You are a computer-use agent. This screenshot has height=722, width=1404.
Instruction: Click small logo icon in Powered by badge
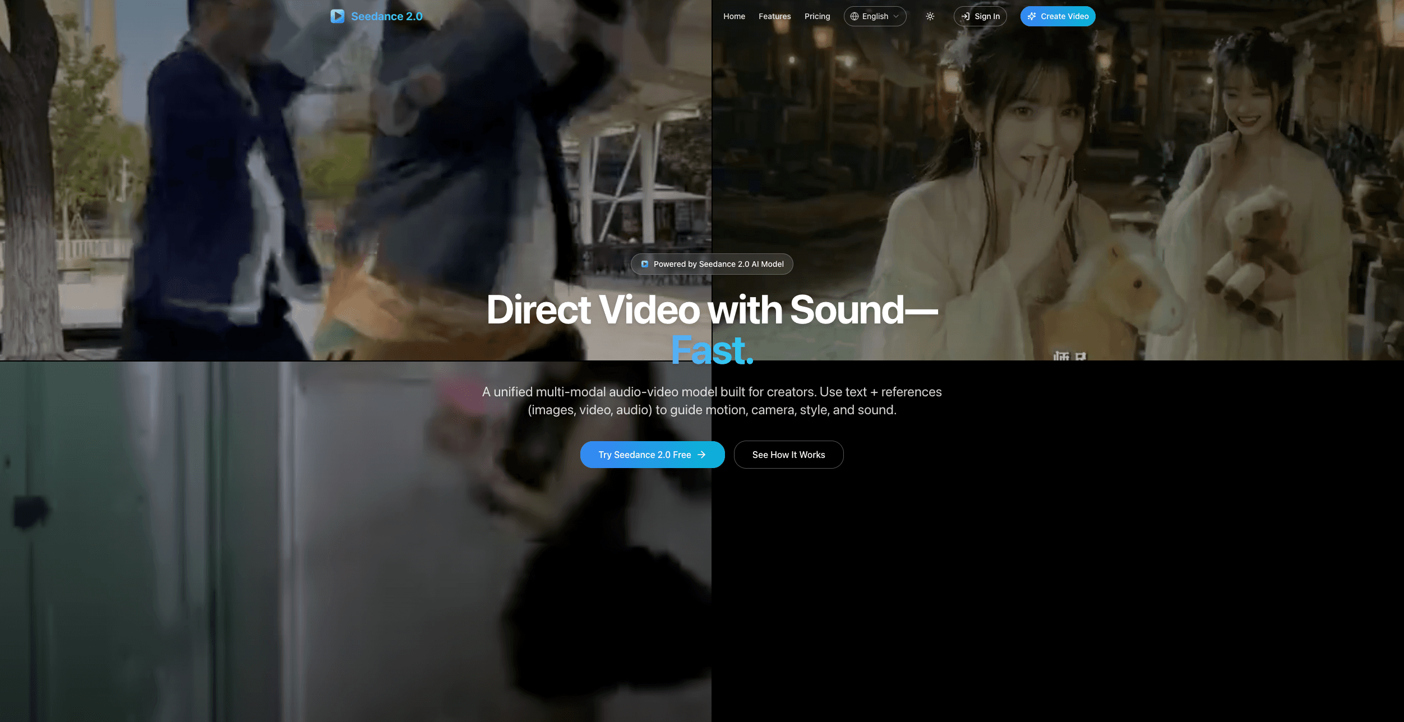pyautogui.click(x=645, y=264)
